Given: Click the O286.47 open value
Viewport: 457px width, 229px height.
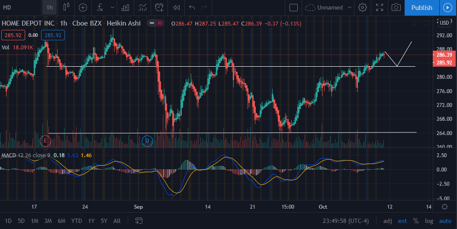Looking at the screenshot, I should (x=182, y=24).
